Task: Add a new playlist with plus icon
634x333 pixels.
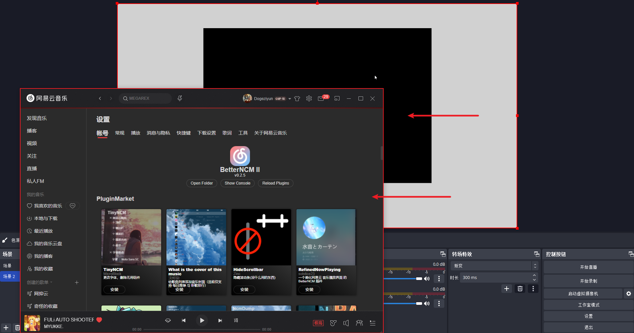Action: [77, 283]
